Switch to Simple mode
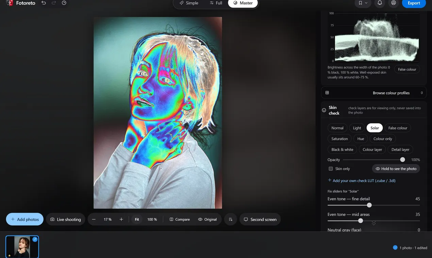Screen dimensions: 432x258 point(189,3)
